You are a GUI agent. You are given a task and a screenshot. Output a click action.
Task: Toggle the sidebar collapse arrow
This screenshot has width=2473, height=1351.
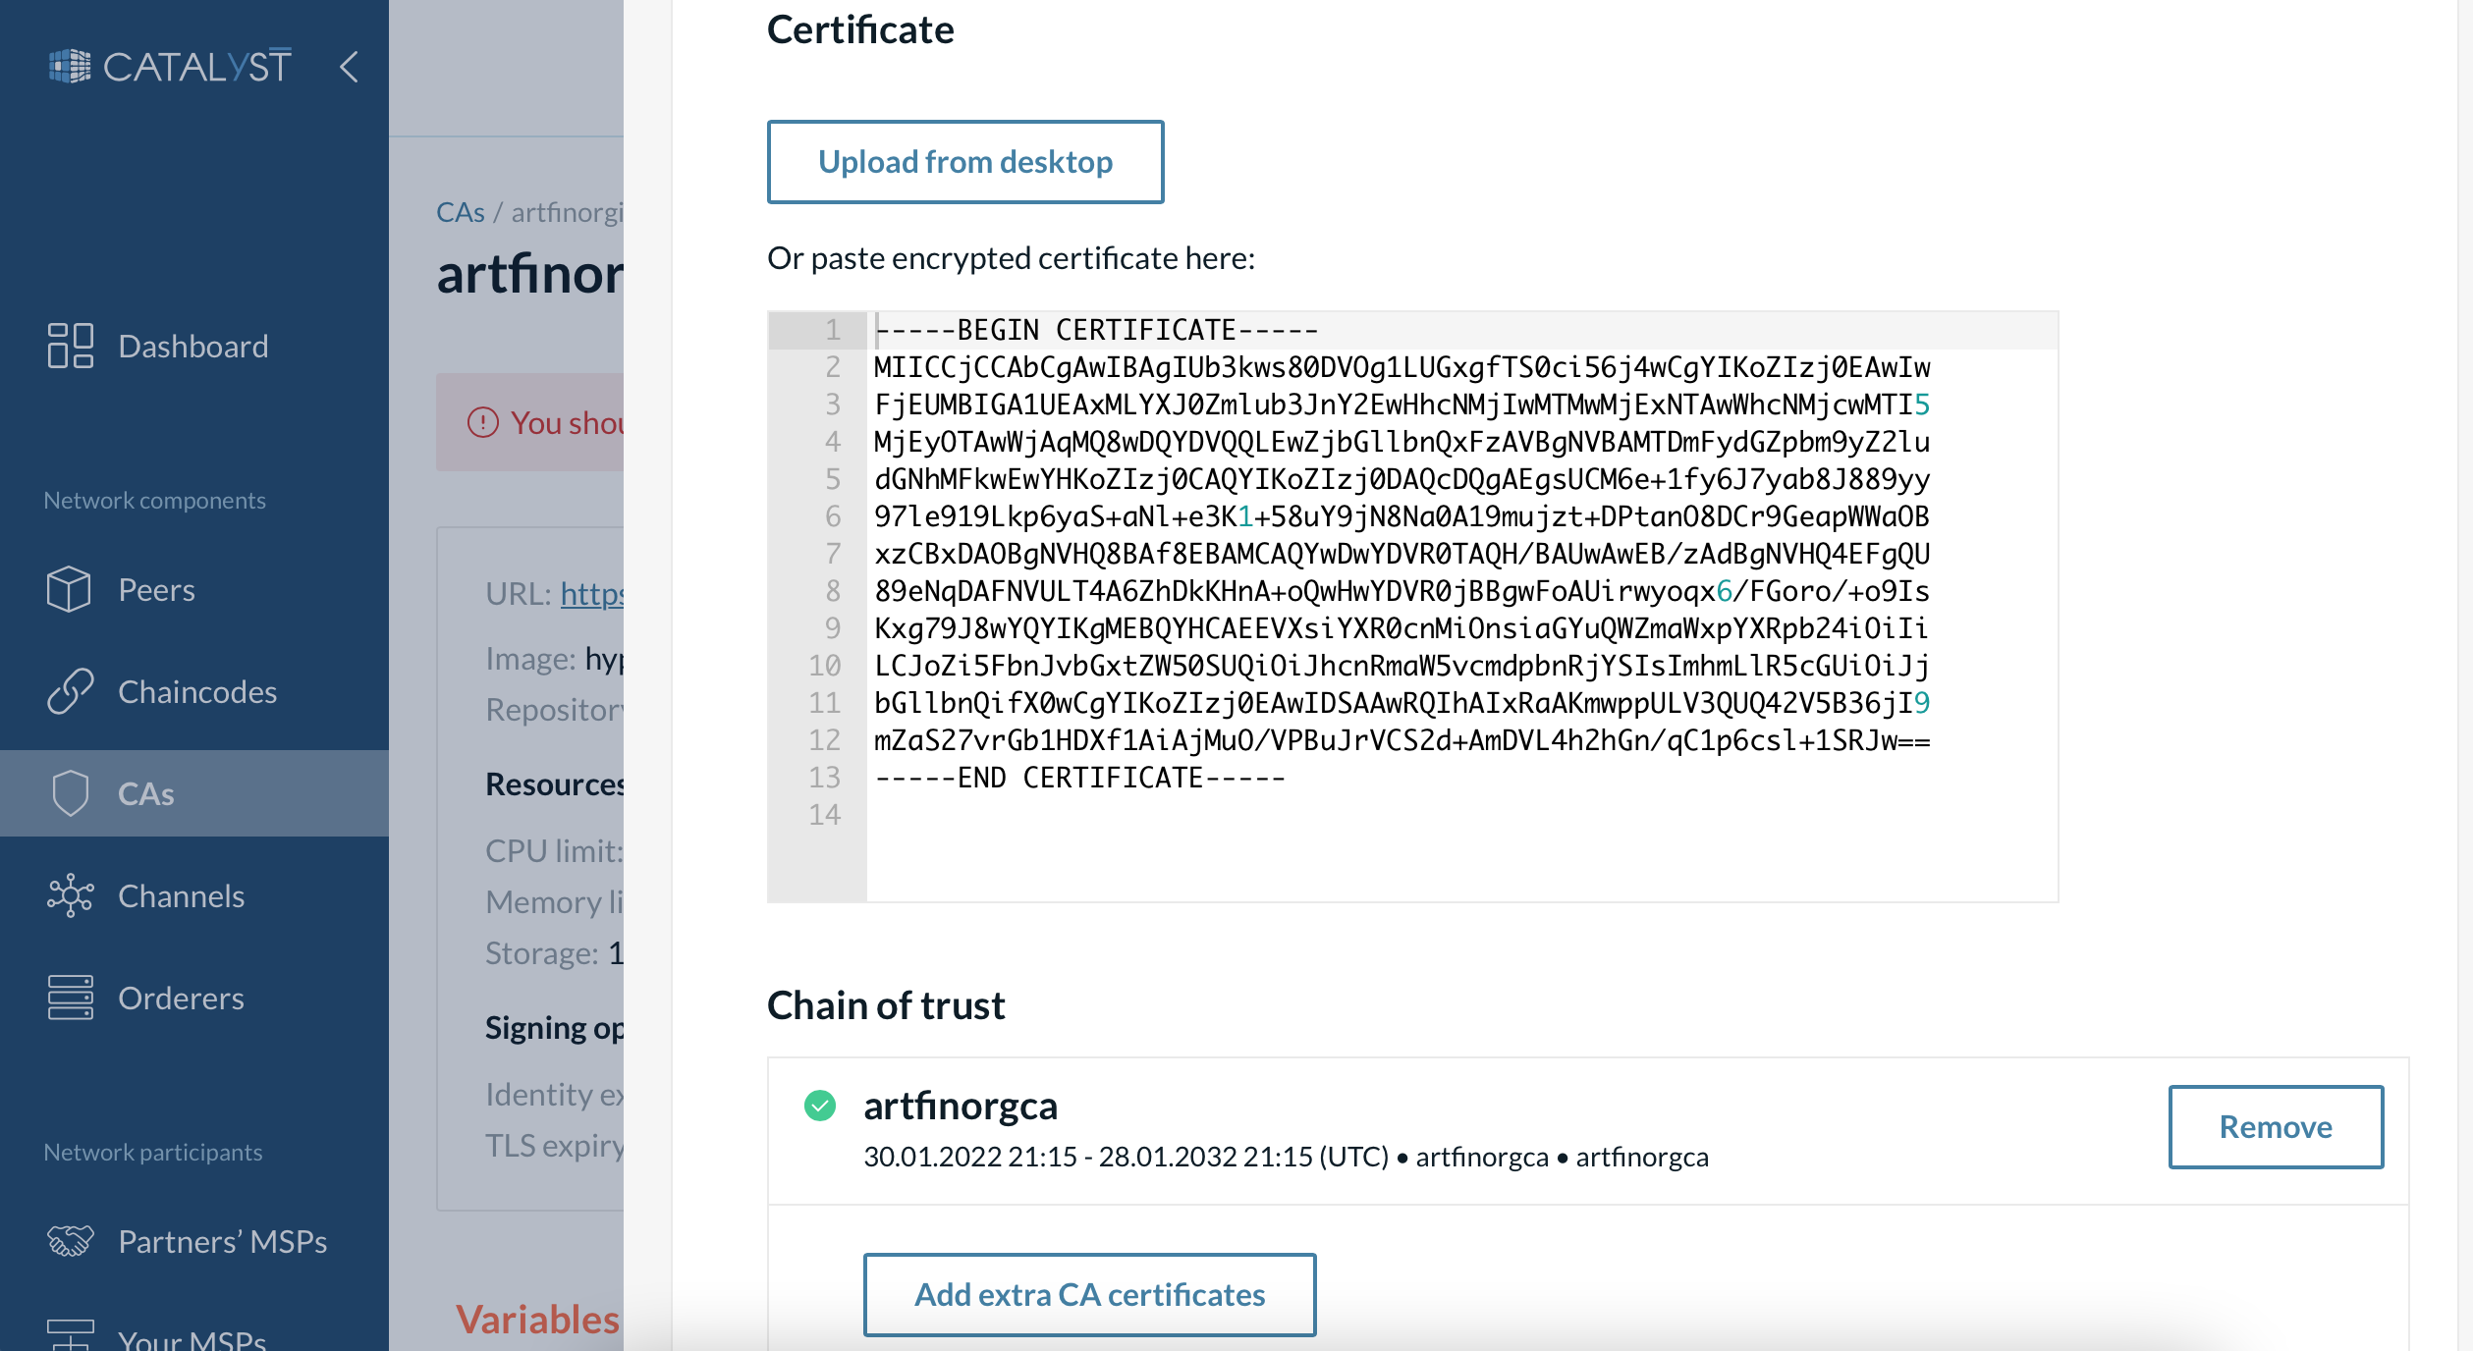[x=352, y=67]
